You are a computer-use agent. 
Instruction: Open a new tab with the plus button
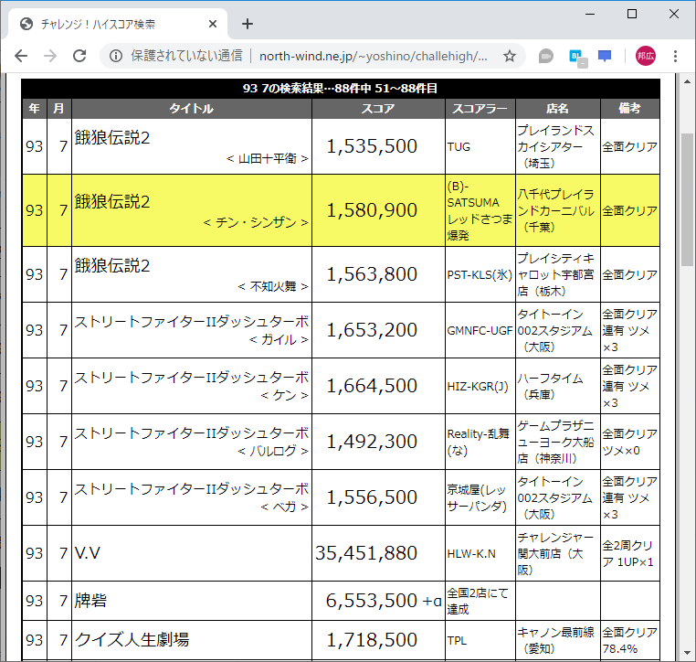tap(248, 24)
